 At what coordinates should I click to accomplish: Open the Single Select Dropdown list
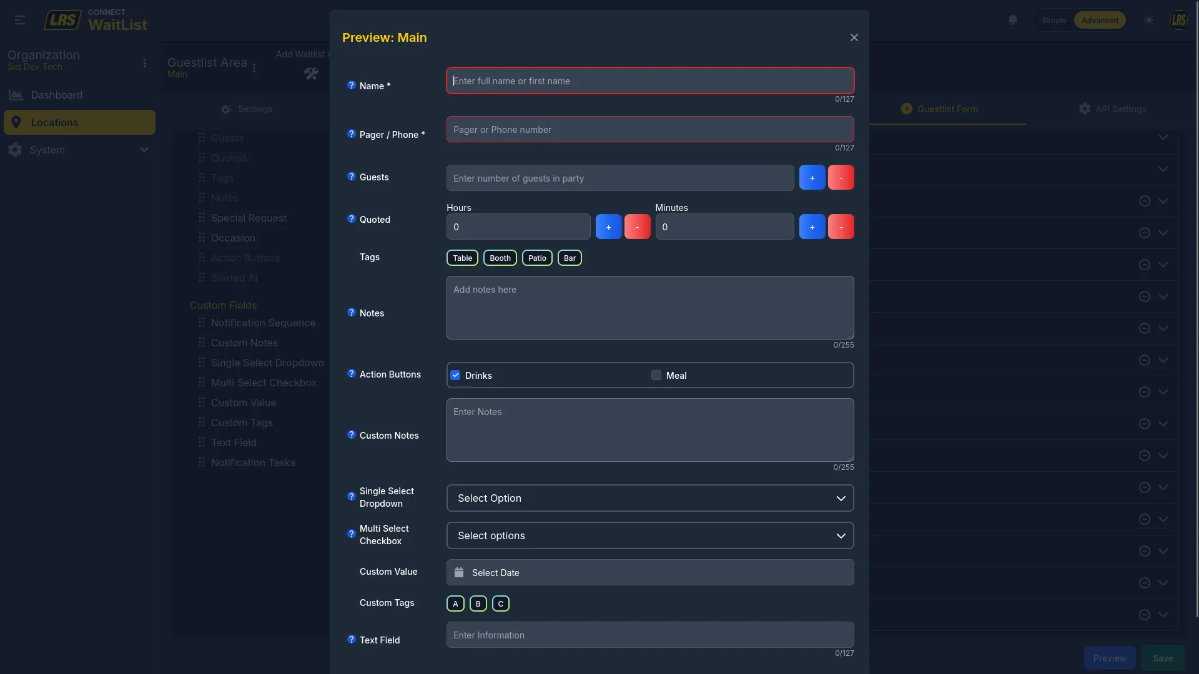click(x=650, y=498)
